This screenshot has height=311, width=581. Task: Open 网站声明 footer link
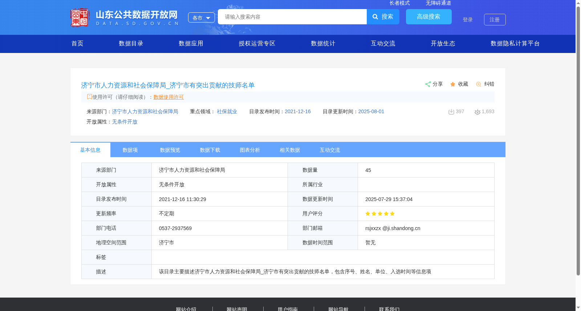pos(237,309)
